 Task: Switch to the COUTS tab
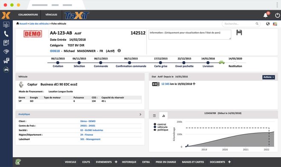tap(86, 162)
